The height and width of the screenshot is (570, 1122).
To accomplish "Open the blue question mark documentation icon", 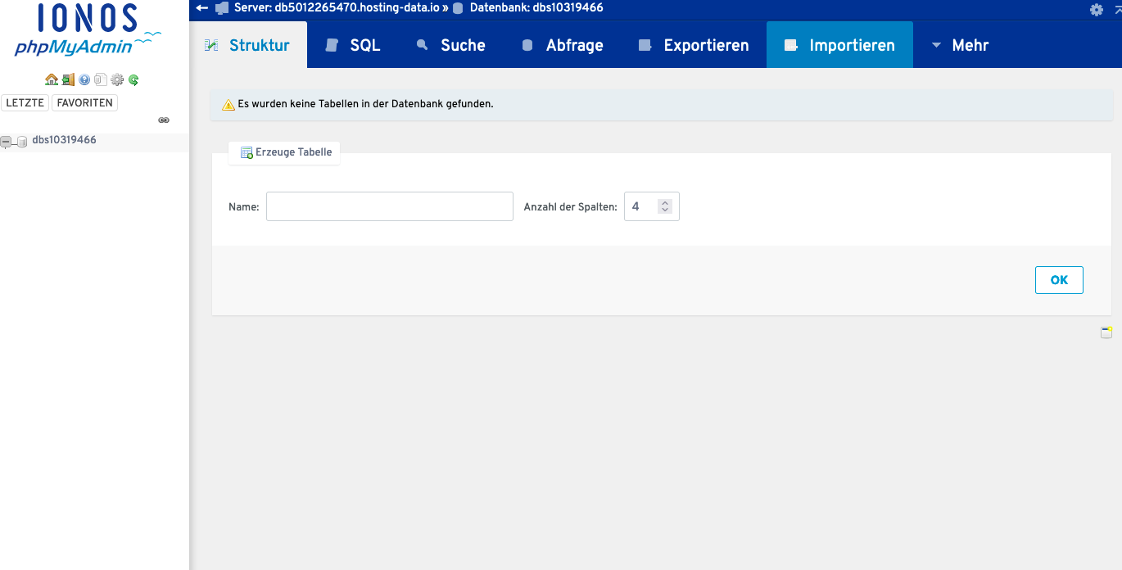I will click(84, 79).
